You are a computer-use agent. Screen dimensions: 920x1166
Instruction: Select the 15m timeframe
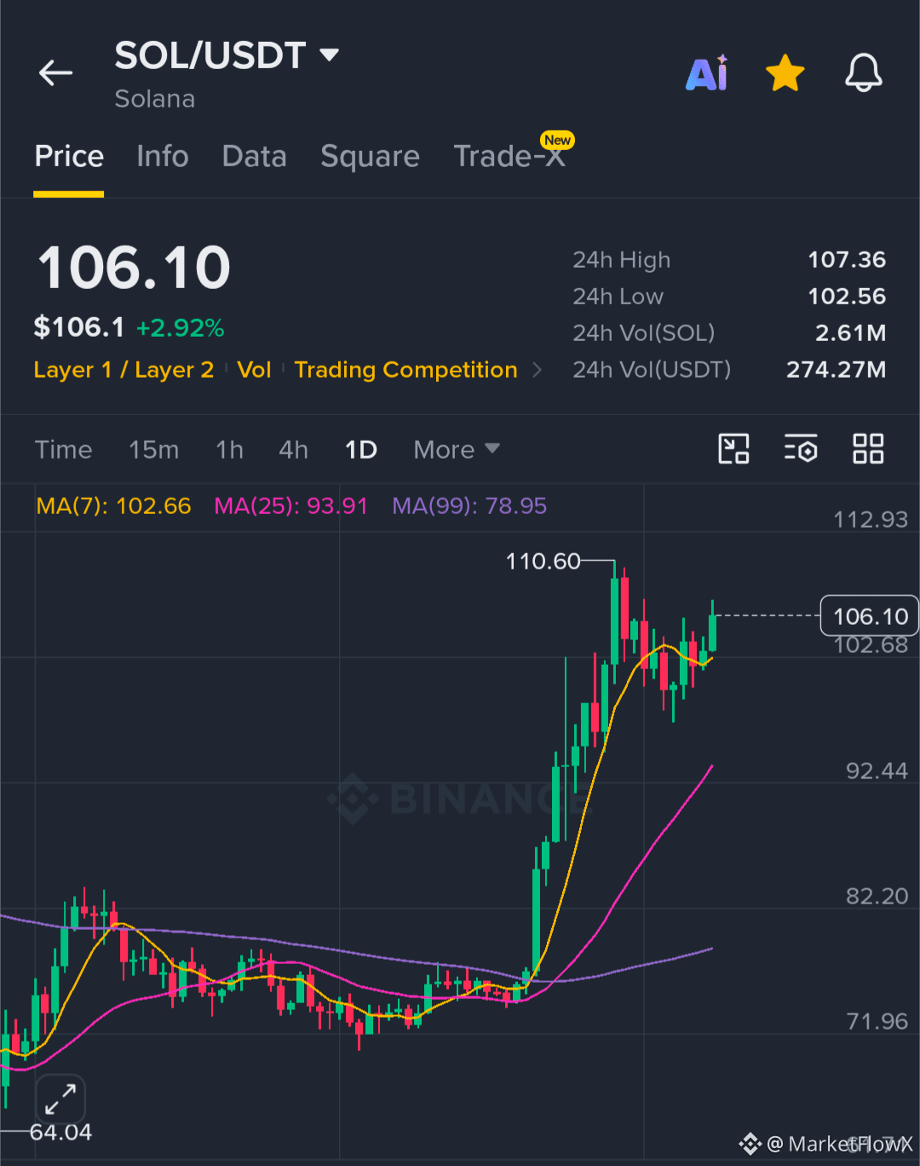(154, 449)
